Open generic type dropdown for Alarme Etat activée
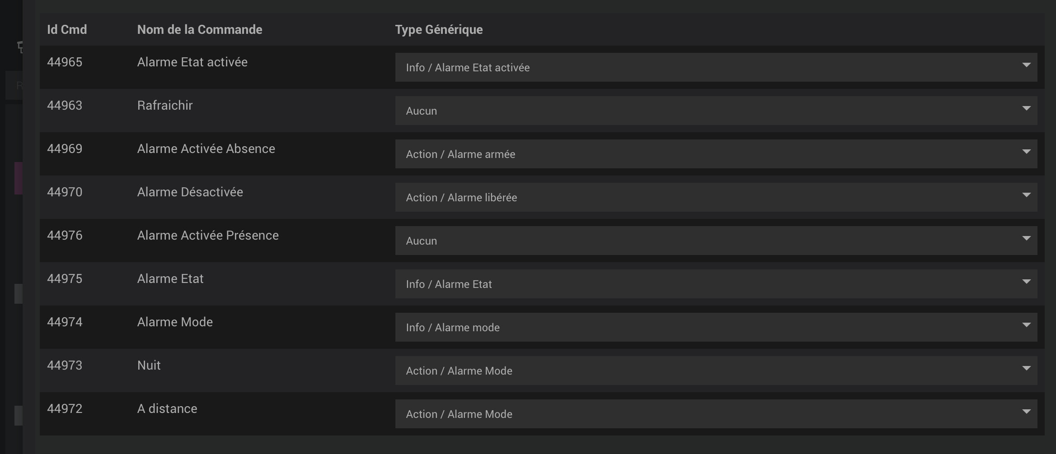Viewport: 1056px width, 454px height. (716, 67)
